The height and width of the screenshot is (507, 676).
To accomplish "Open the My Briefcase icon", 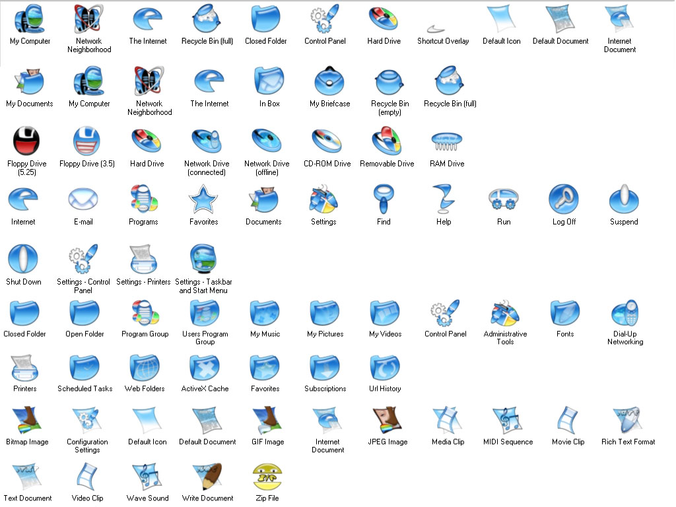I will (x=329, y=83).
